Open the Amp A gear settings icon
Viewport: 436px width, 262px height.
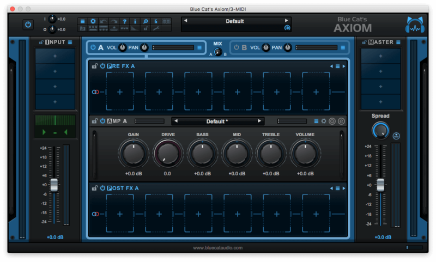pos(324,121)
